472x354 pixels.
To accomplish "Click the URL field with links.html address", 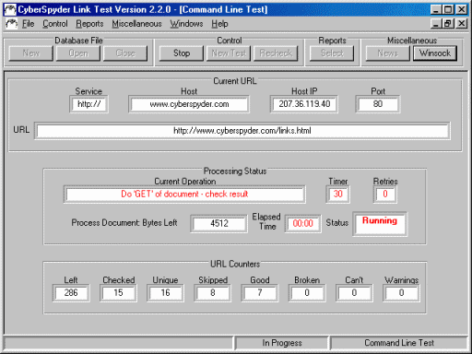I will [242, 131].
